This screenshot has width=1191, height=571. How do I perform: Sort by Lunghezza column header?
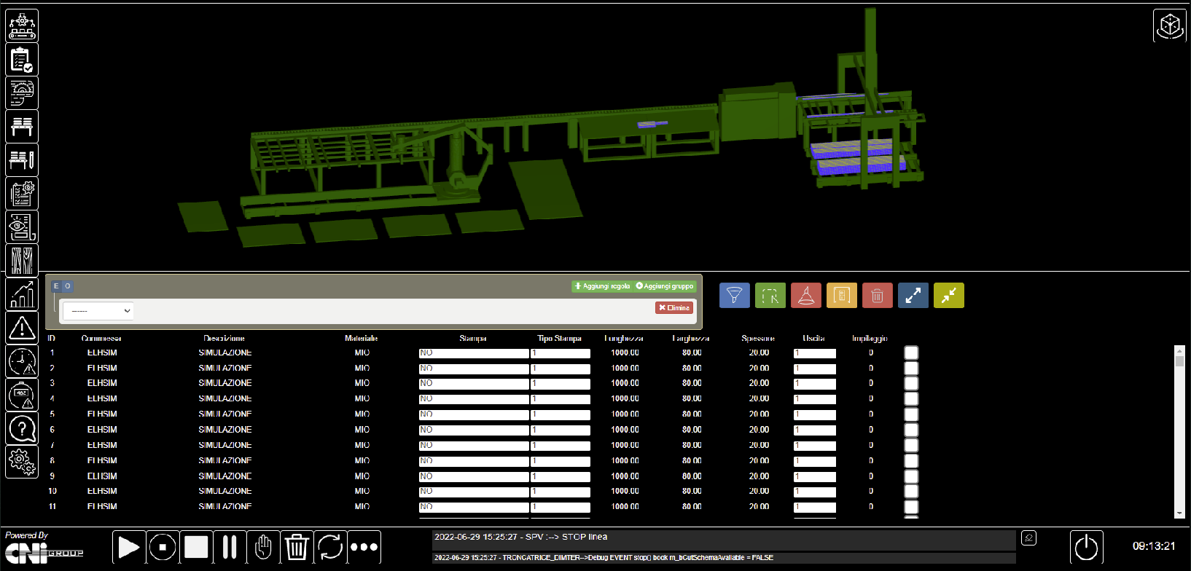[624, 339]
